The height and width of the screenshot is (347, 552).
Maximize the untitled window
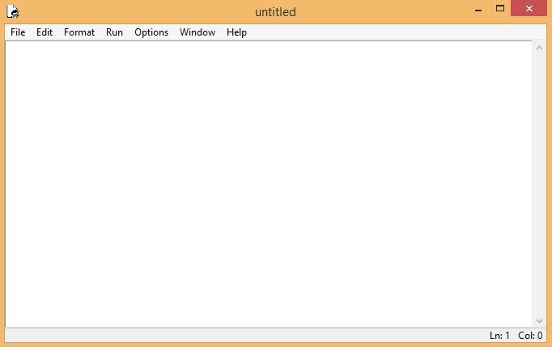[x=500, y=8]
